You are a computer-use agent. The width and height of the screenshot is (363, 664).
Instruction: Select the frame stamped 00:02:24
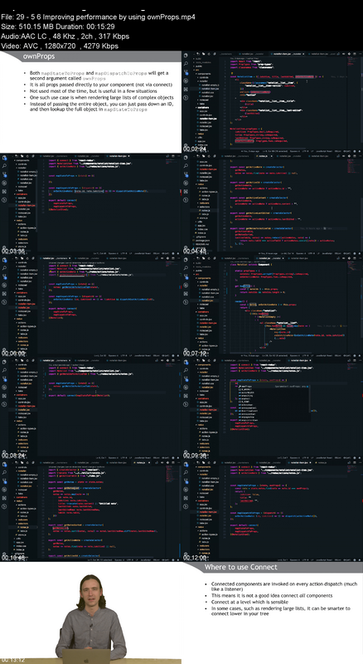tap(273, 102)
